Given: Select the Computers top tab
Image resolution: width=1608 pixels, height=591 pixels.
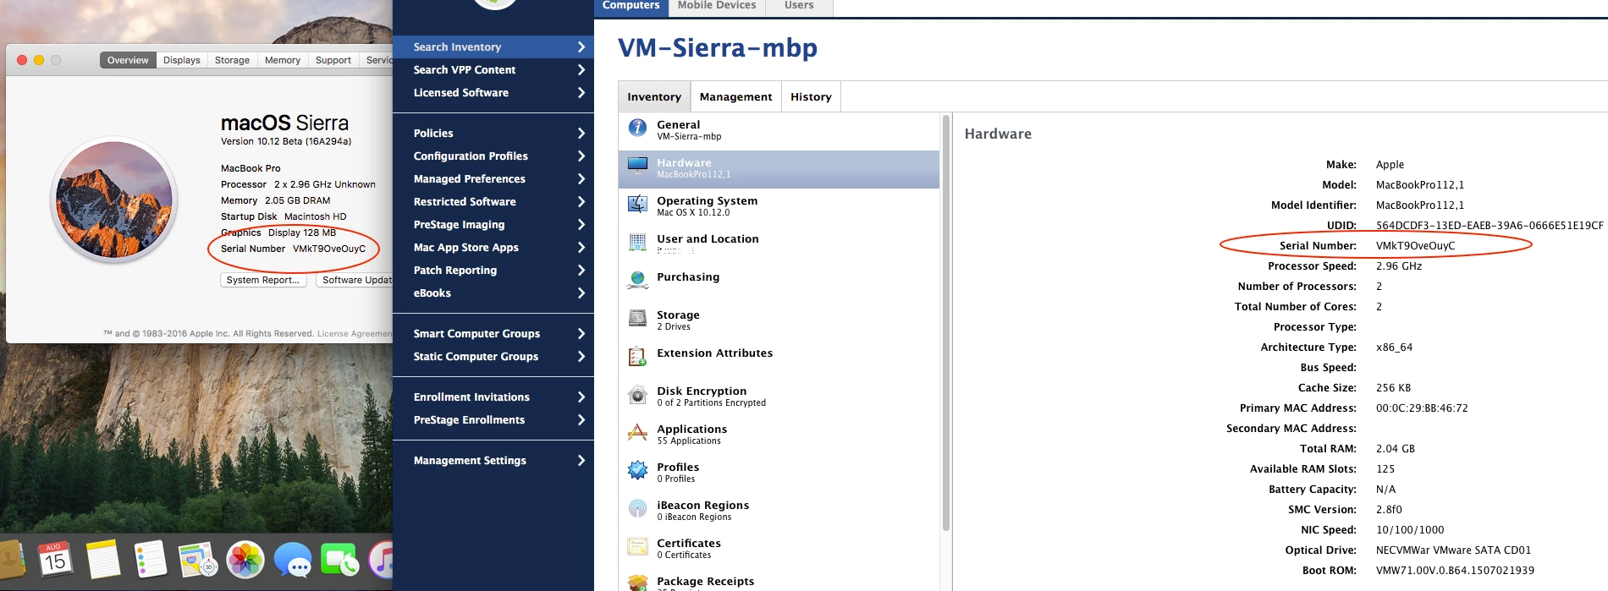Looking at the screenshot, I should (x=631, y=7).
